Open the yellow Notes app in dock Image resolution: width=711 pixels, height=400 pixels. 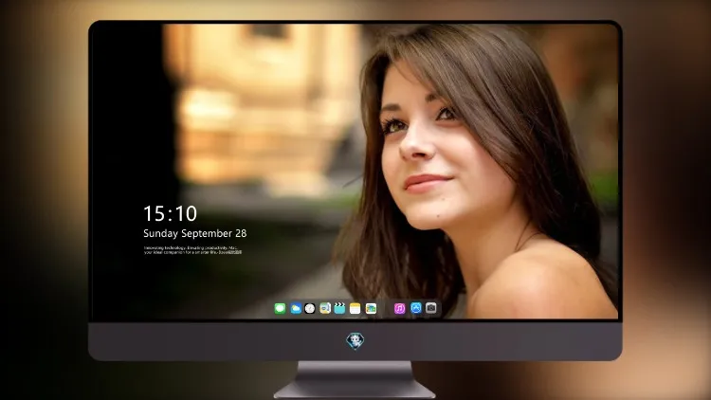pos(355,308)
